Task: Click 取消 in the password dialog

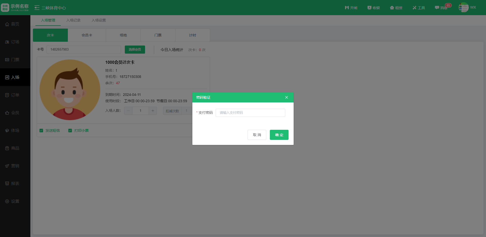Action: pos(257,135)
